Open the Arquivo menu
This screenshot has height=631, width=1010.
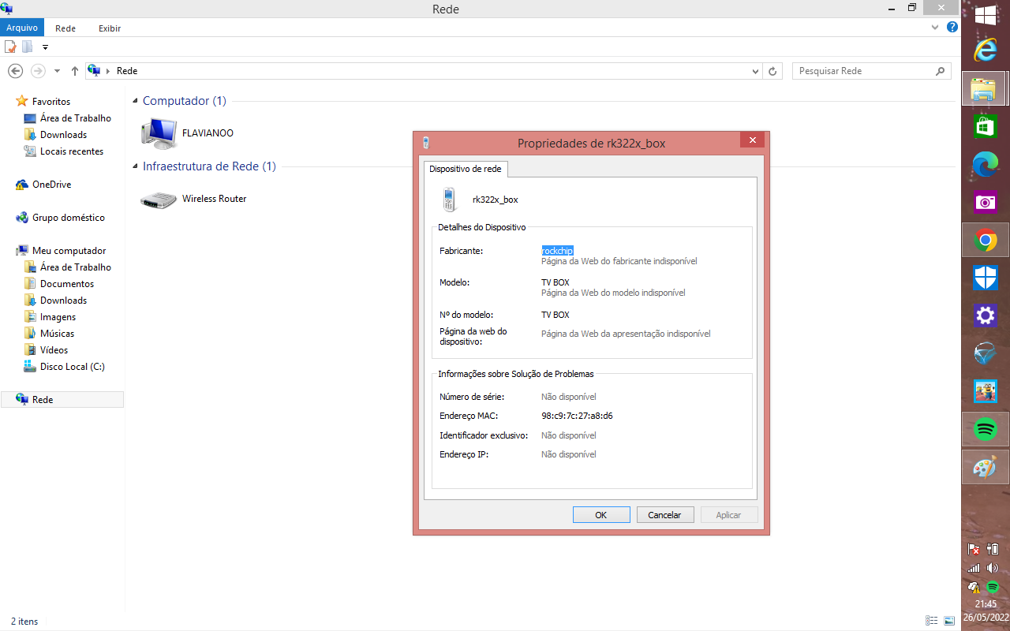click(x=22, y=28)
